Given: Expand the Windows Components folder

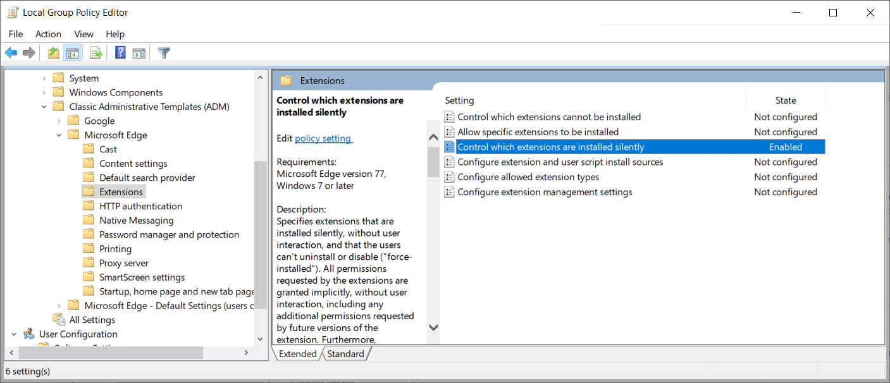Looking at the screenshot, I should tap(44, 92).
